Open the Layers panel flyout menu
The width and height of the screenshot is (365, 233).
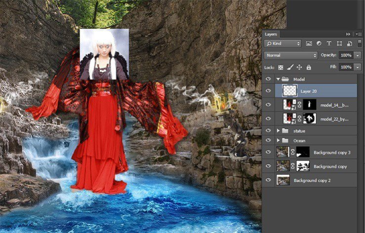pyautogui.click(x=359, y=34)
